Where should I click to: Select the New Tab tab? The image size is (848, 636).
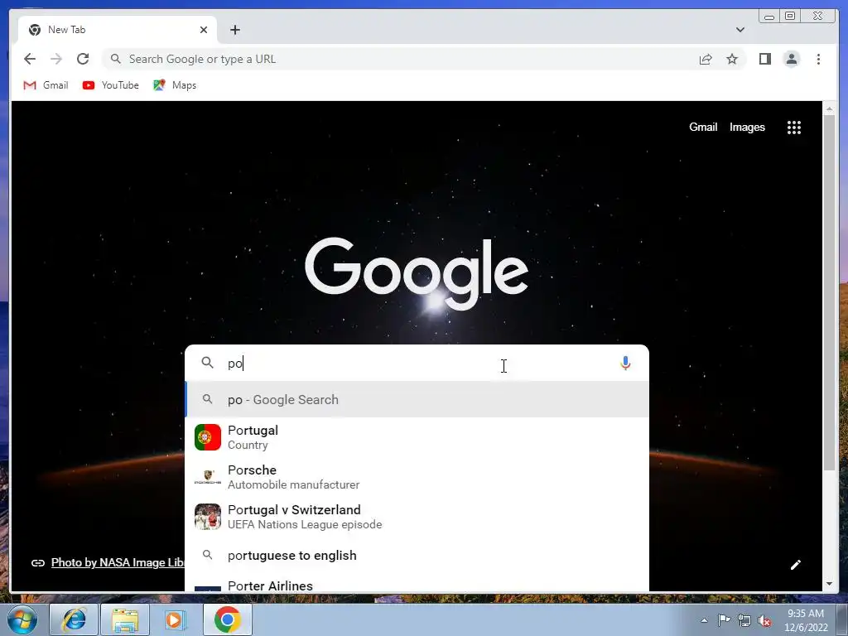118,30
